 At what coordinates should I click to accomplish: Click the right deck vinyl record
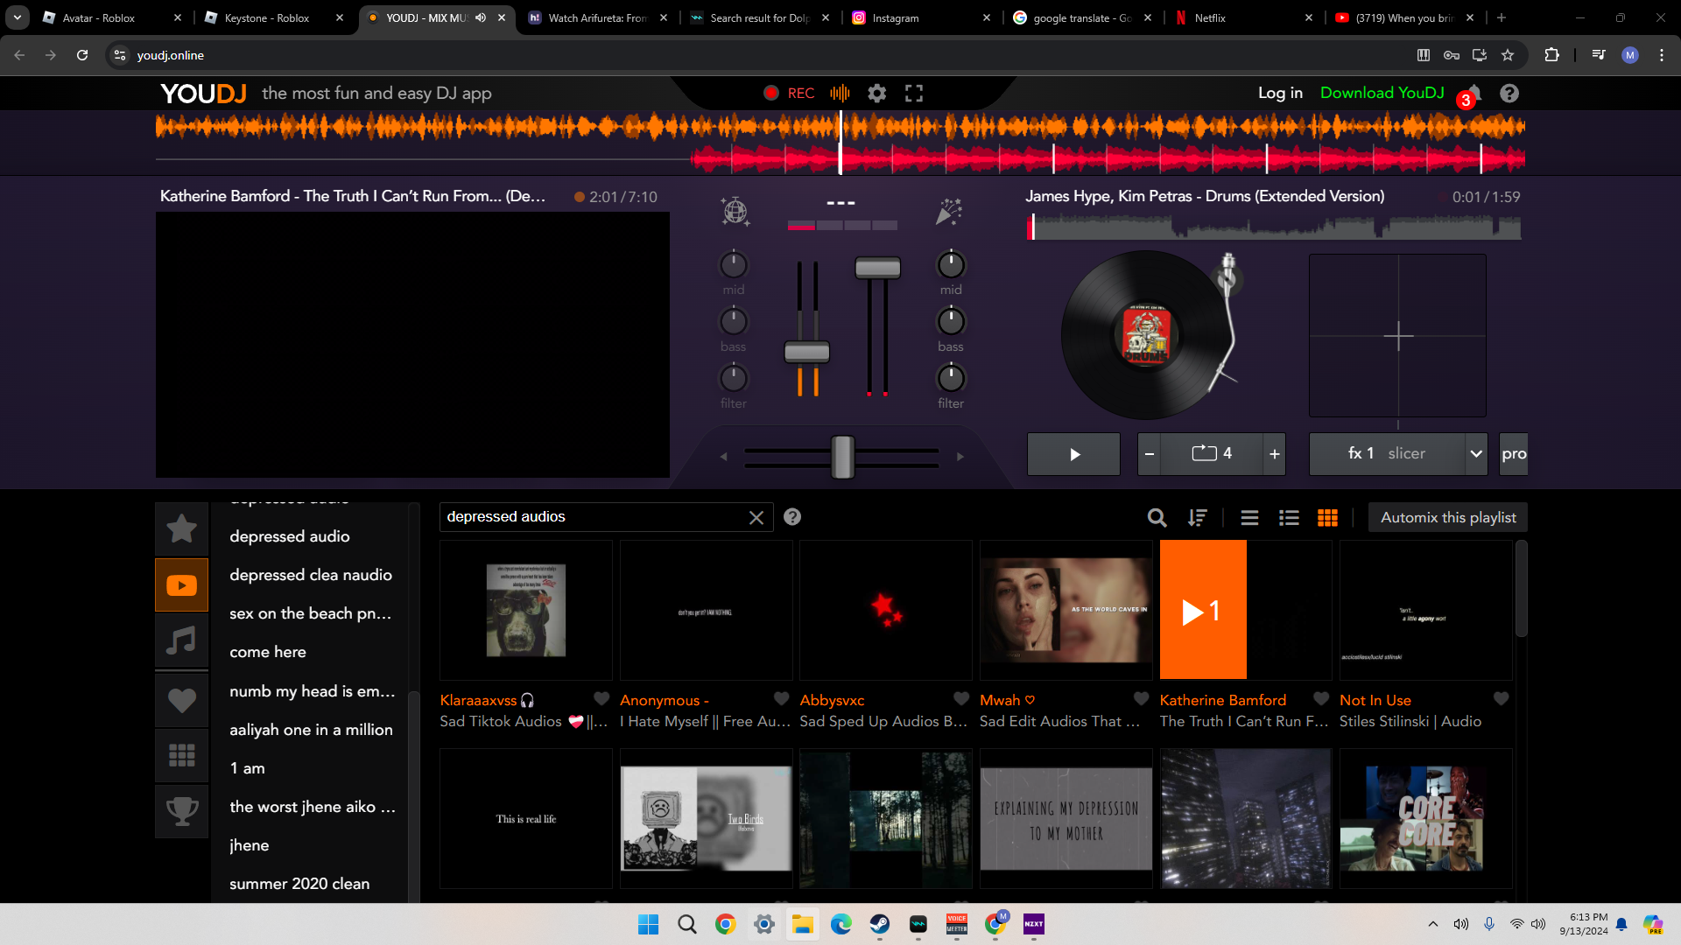(1146, 335)
